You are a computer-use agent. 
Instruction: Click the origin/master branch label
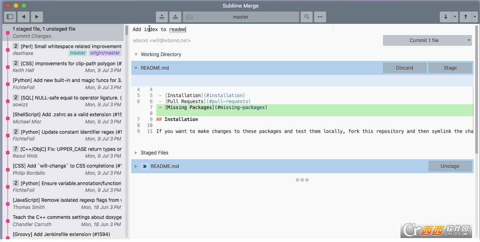[x=105, y=53]
